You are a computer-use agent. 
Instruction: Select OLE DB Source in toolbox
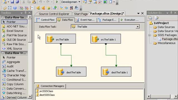pyautogui.click(x=14, y=40)
